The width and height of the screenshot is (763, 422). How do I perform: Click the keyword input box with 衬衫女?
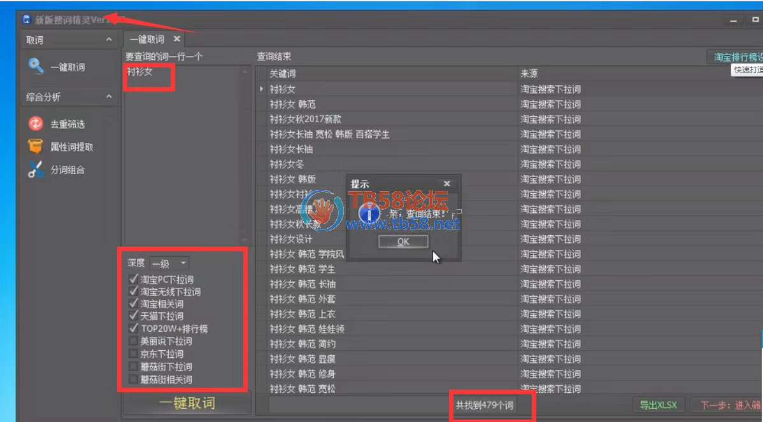181,153
